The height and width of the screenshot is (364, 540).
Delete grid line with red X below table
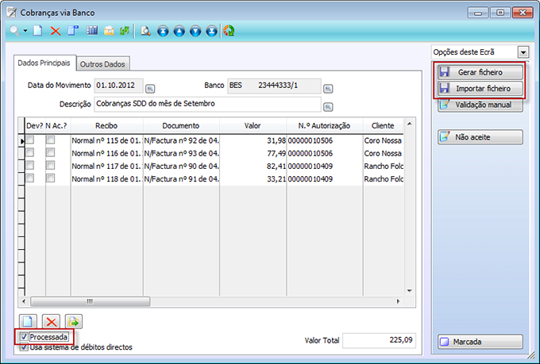[52, 321]
